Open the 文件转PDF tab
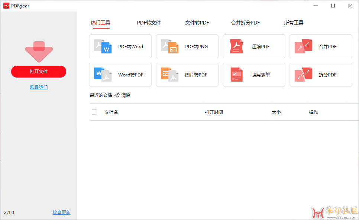 (x=197, y=23)
